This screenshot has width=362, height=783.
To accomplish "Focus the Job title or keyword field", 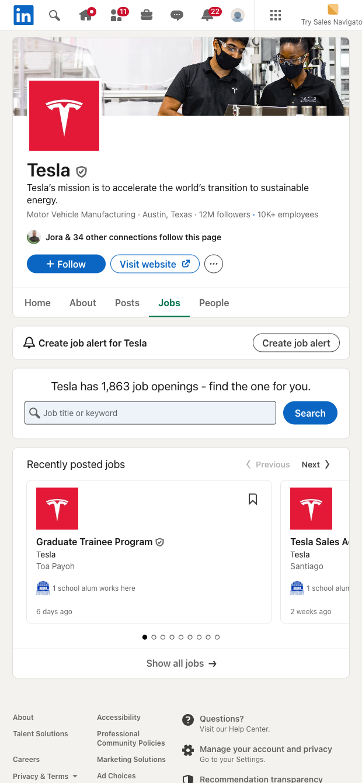I will (150, 413).
